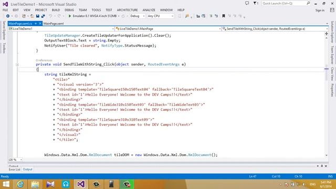Collapse SendTileWithString_Click method outline
Viewport: 336px width, 189px height.
tap(17, 65)
